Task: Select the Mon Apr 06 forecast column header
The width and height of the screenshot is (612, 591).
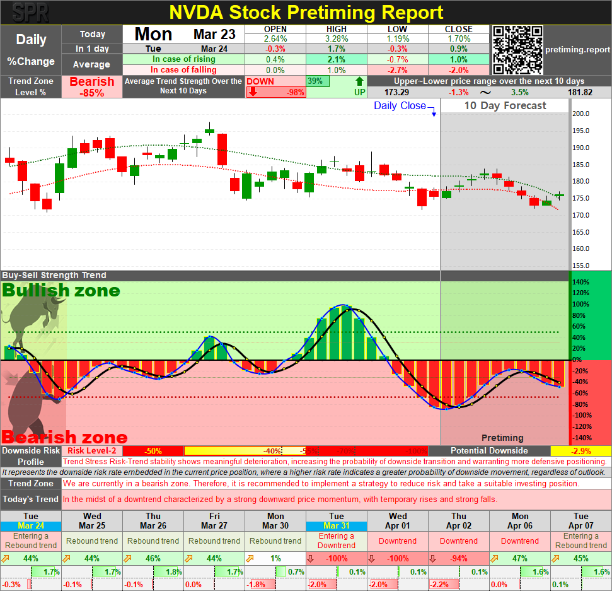Action: (520, 521)
